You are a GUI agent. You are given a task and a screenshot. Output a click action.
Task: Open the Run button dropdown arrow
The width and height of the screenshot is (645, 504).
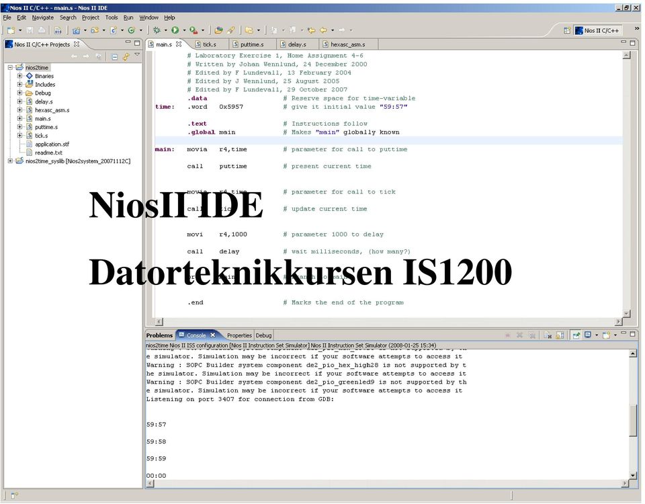pyautogui.click(x=184, y=30)
